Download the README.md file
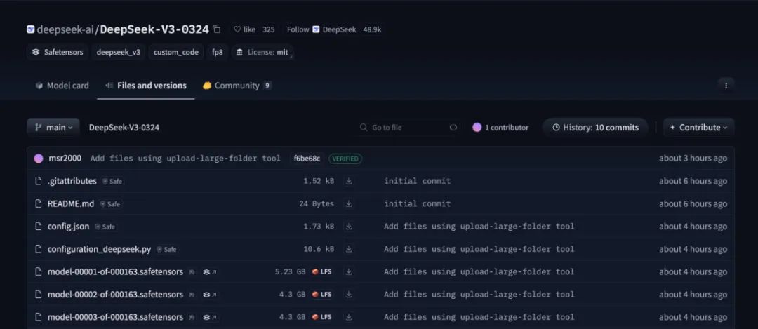The width and height of the screenshot is (758, 329). click(x=349, y=204)
